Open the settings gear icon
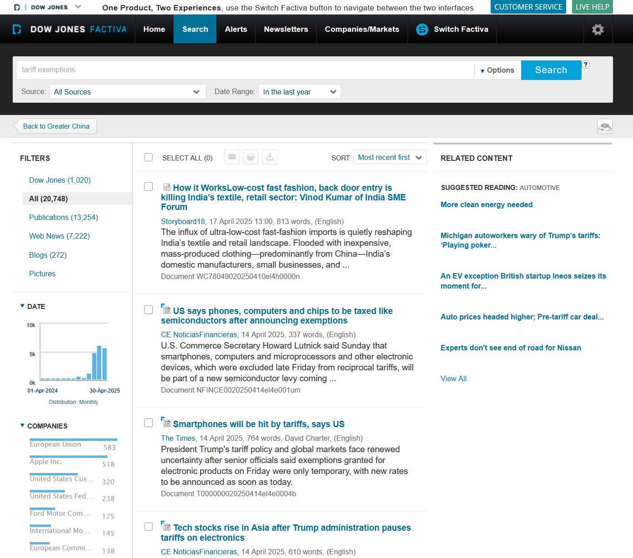Screen dimensions: 633x558 [598, 30]
